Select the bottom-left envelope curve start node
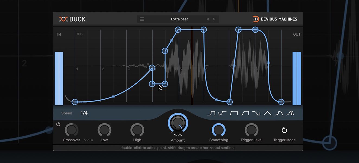Viewport: 359px width, 163px height. click(75, 102)
